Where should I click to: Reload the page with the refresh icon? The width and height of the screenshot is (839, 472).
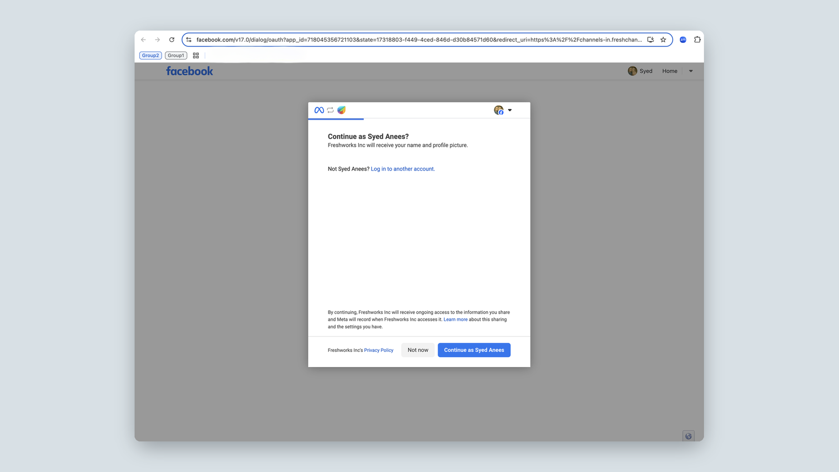[172, 40]
